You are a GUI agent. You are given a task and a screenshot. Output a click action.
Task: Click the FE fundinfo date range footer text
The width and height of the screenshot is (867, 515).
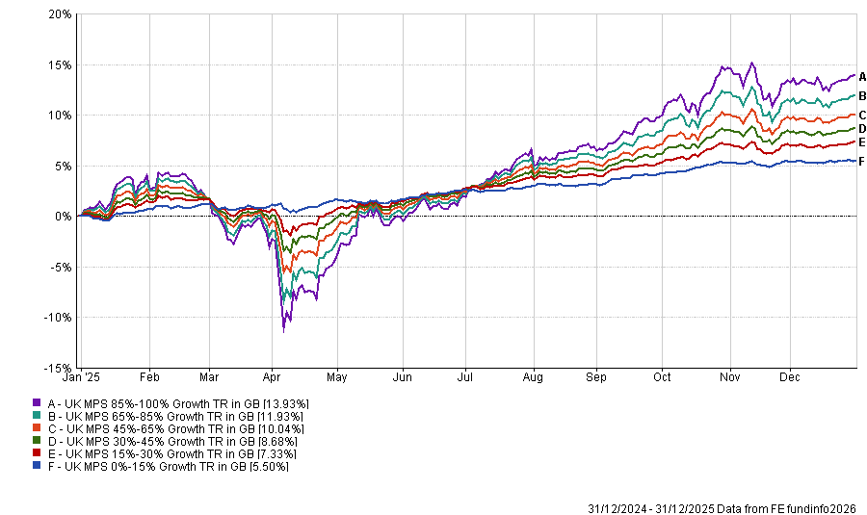pos(725,507)
